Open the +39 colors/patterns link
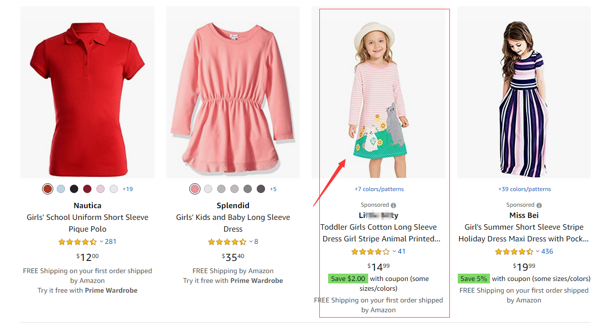 pos(524,189)
